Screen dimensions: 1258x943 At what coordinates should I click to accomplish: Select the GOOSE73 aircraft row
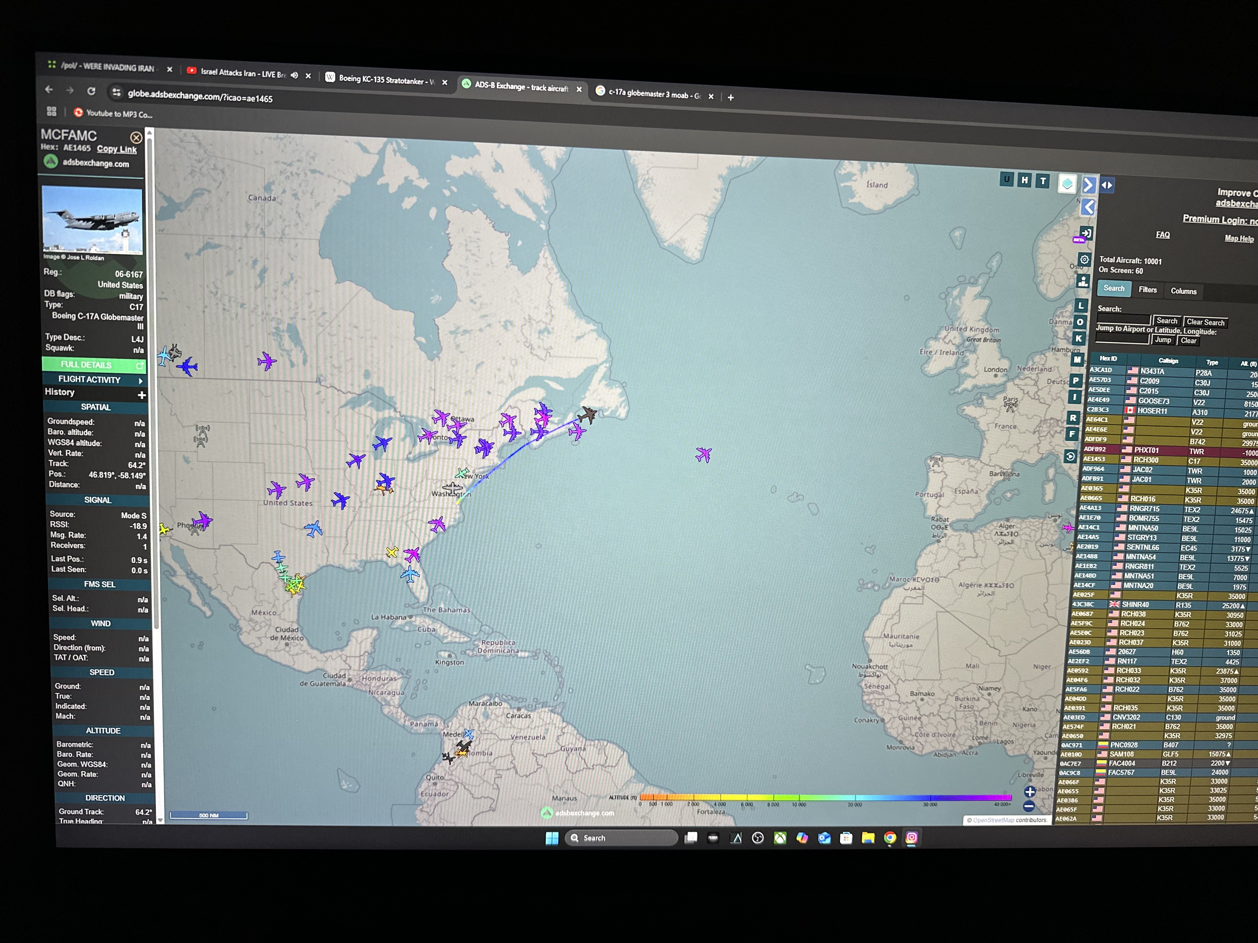pos(1172,401)
